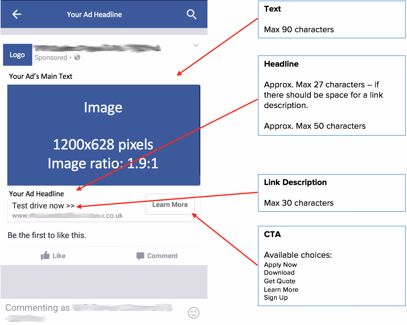The width and height of the screenshot is (407, 325).
Task: Click the www .co.uk display URL
Action: tap(67, 216)
